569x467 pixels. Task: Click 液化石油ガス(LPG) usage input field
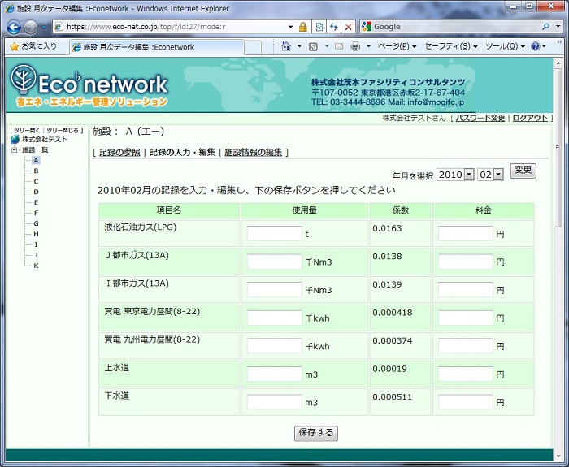click(x=275, y=234)
